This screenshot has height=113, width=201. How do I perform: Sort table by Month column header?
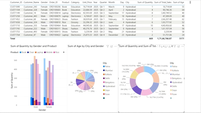click(x=111, y=2)
